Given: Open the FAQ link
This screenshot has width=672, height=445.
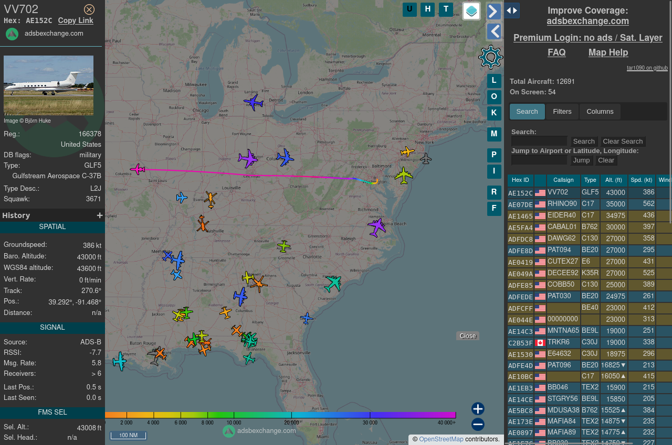Looking at the screenshot, I should tap(556, 52).
